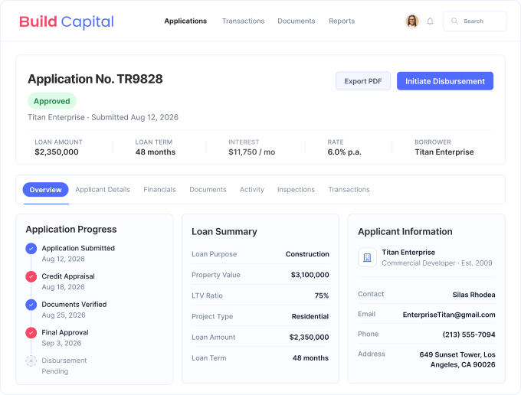The width and height of the screenshot is (521, 395).
Task: Select Disbursement pending step circle
Action: (x=31, y=361)
